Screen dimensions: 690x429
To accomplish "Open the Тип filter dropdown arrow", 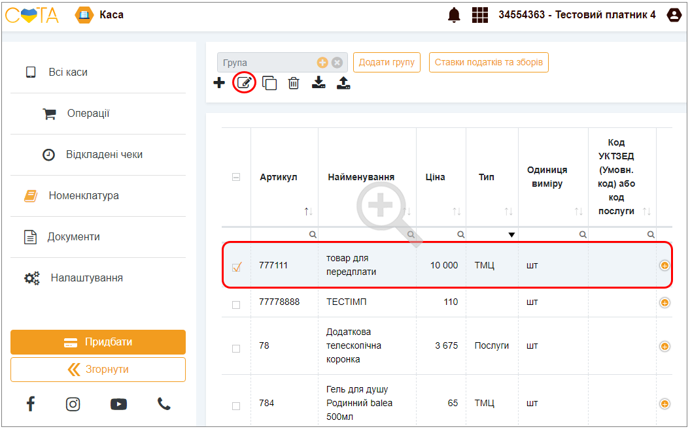I will tap(511, 234).
